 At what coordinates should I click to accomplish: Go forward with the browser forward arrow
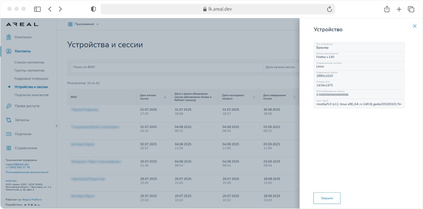60,9
